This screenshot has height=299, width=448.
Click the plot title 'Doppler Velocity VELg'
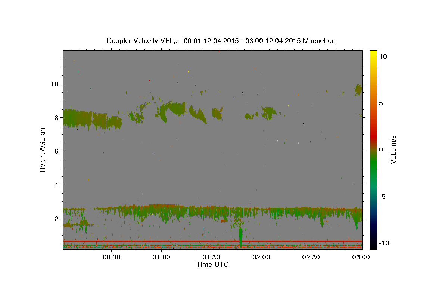point(143,41)
